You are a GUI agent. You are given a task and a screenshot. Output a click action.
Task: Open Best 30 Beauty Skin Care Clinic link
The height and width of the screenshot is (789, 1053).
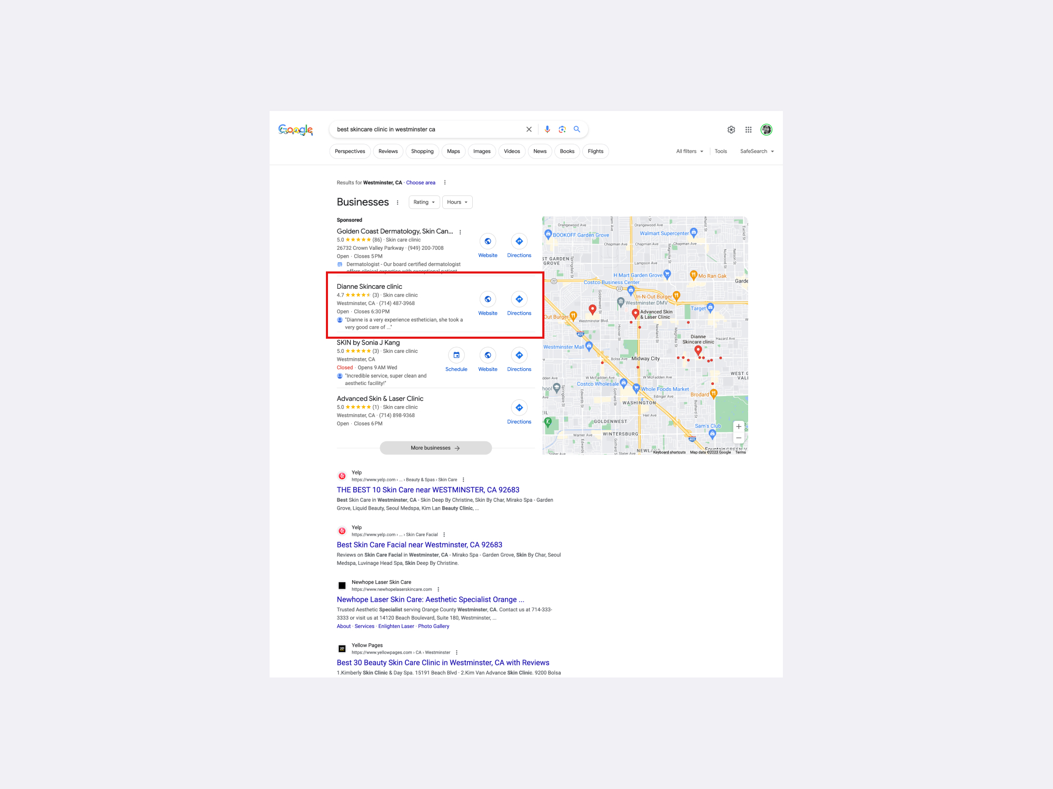click(443, 663)
